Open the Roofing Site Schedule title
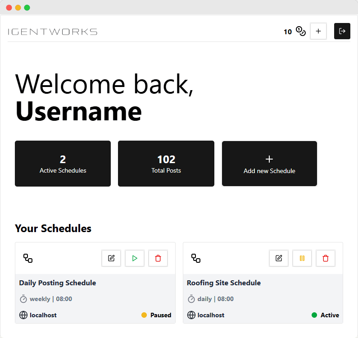 (224, 283)
